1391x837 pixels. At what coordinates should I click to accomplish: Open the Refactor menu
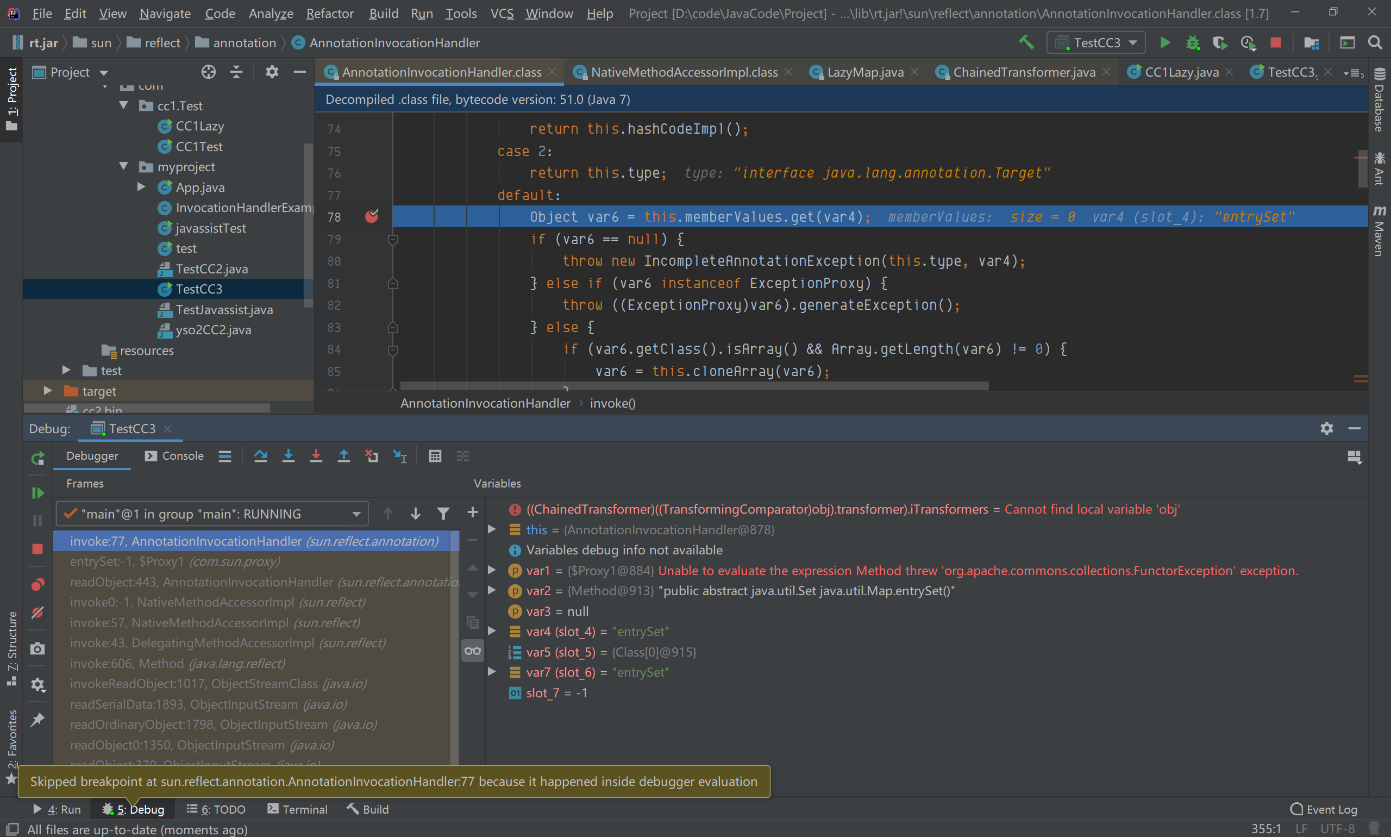(x=330, y=14)
